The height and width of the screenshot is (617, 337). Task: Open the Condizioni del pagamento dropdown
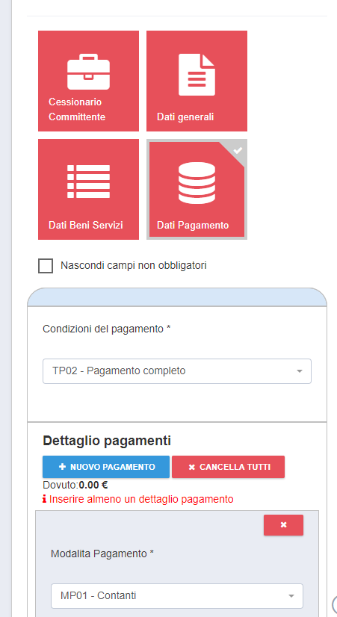point(177,371)
